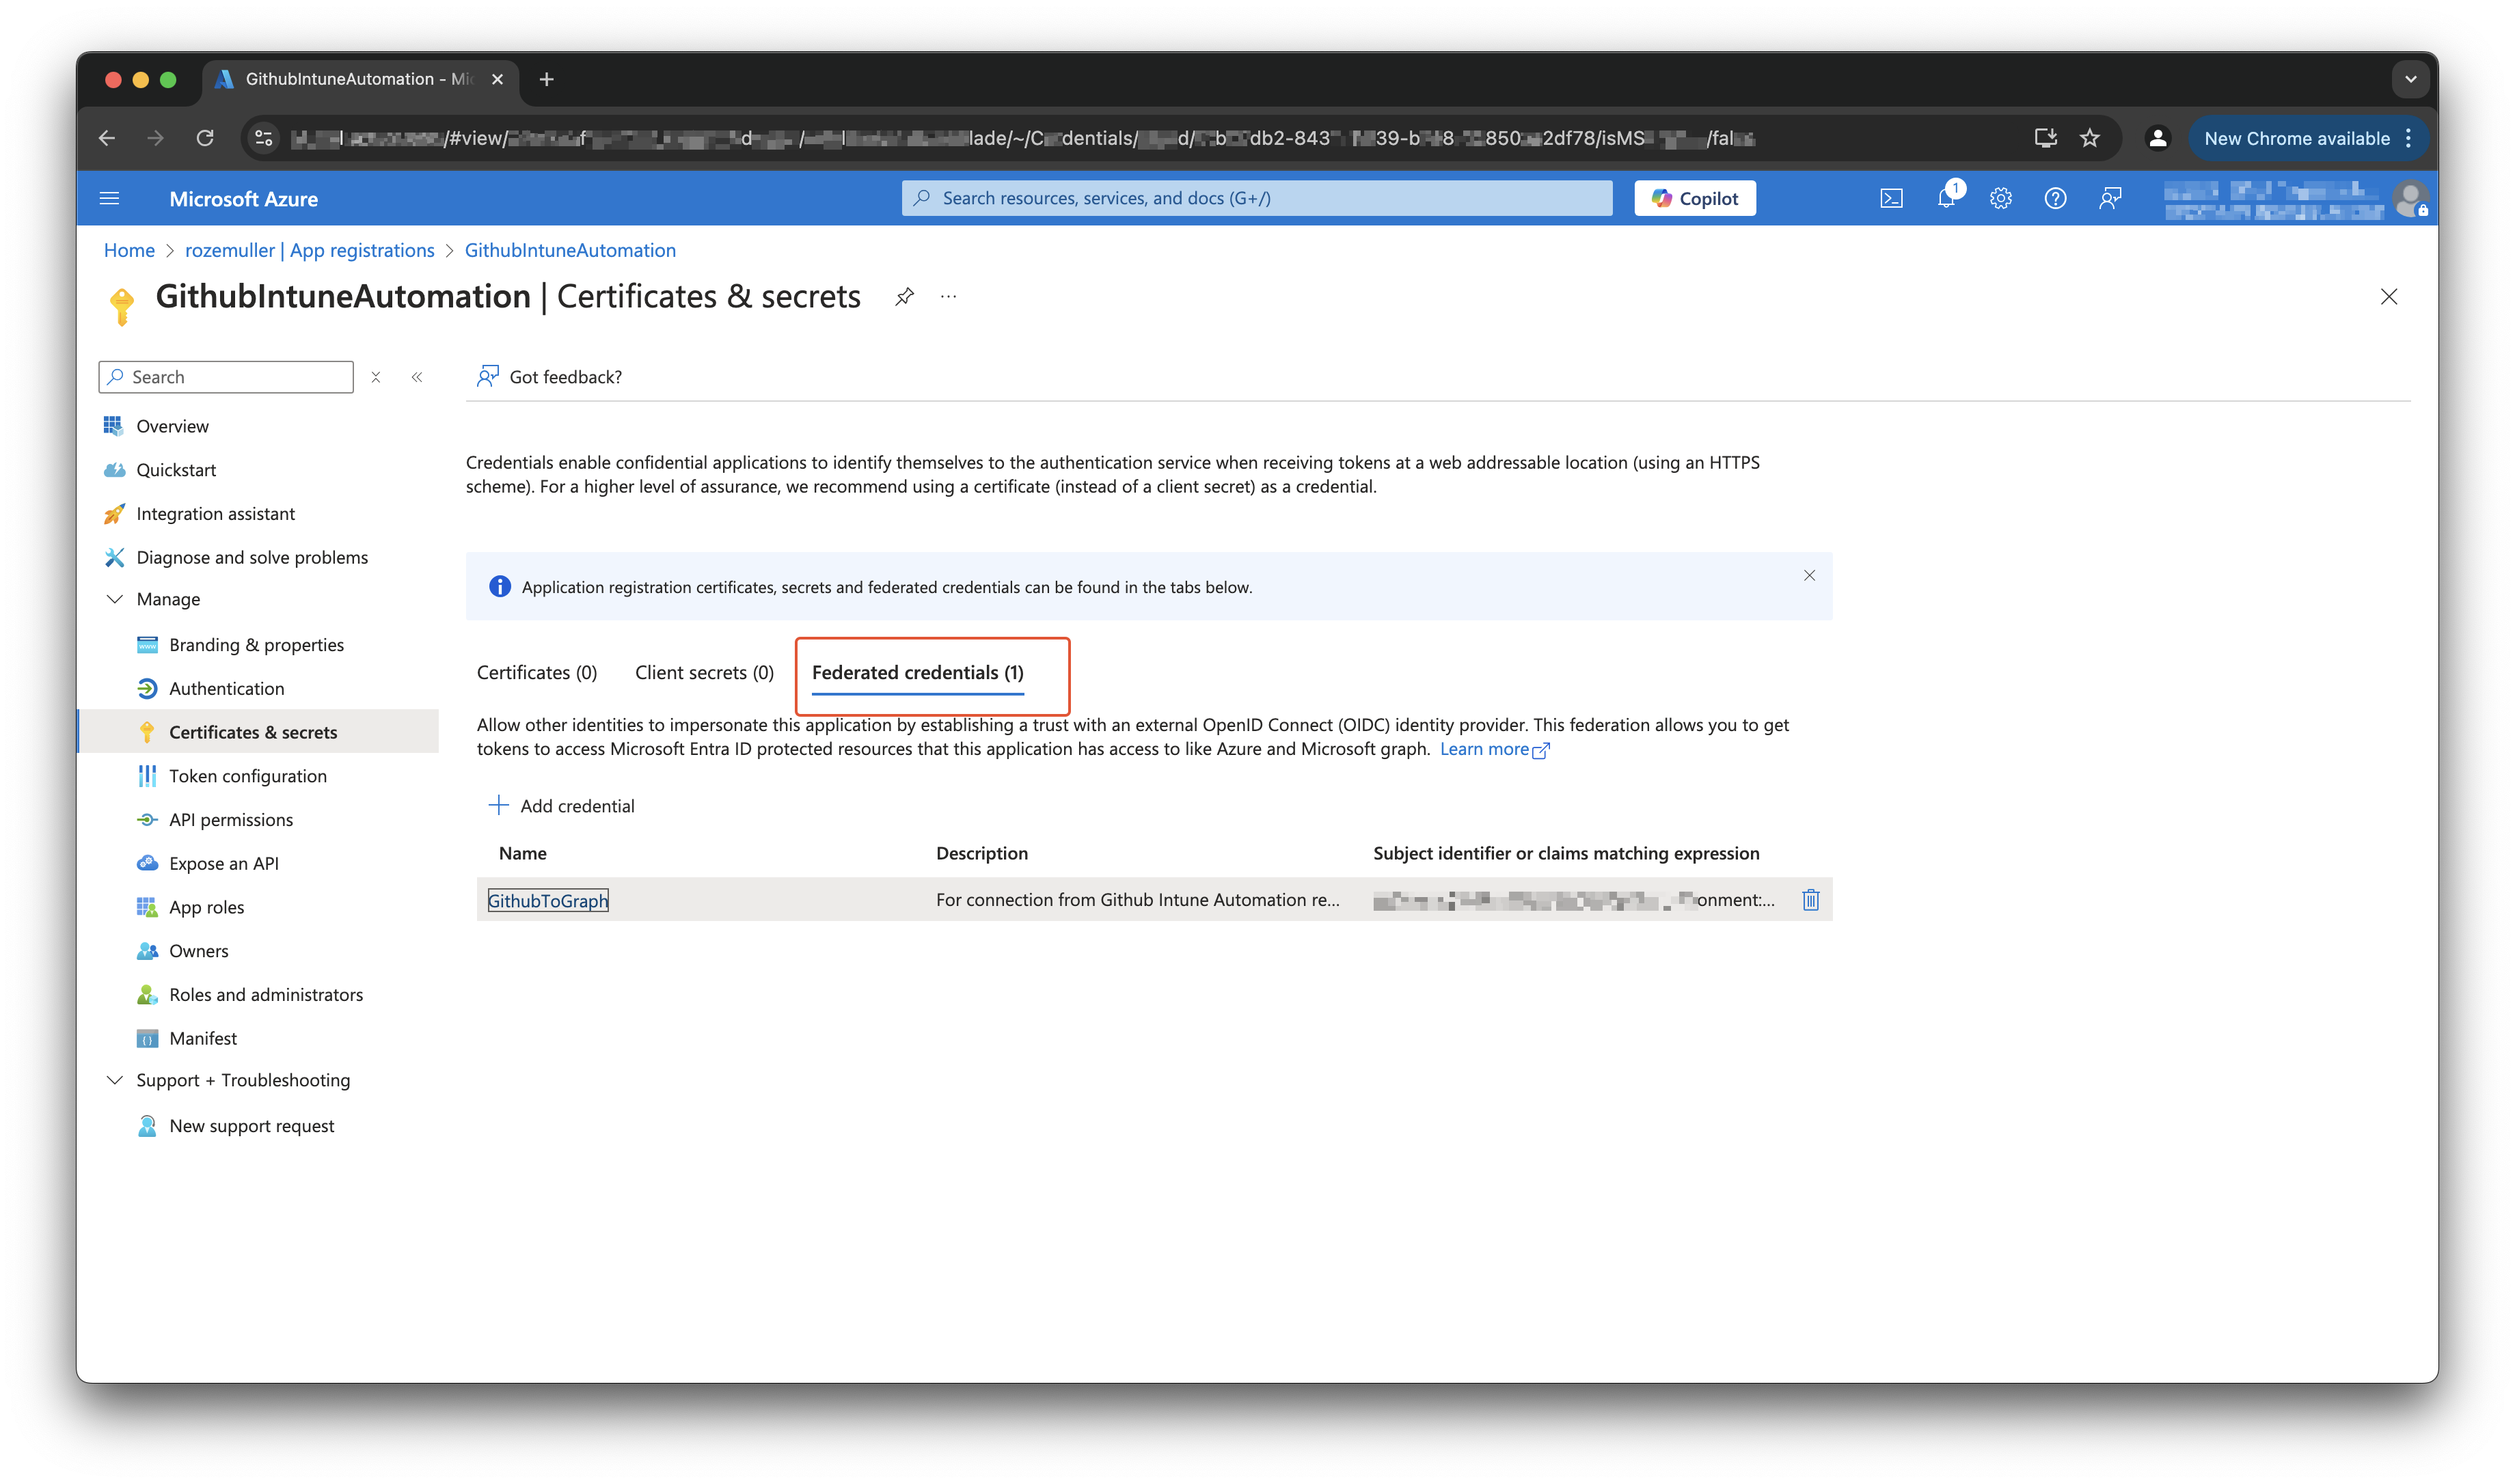Open Expose an API
Screen dimensions: 2515x1484
point(224,863)
